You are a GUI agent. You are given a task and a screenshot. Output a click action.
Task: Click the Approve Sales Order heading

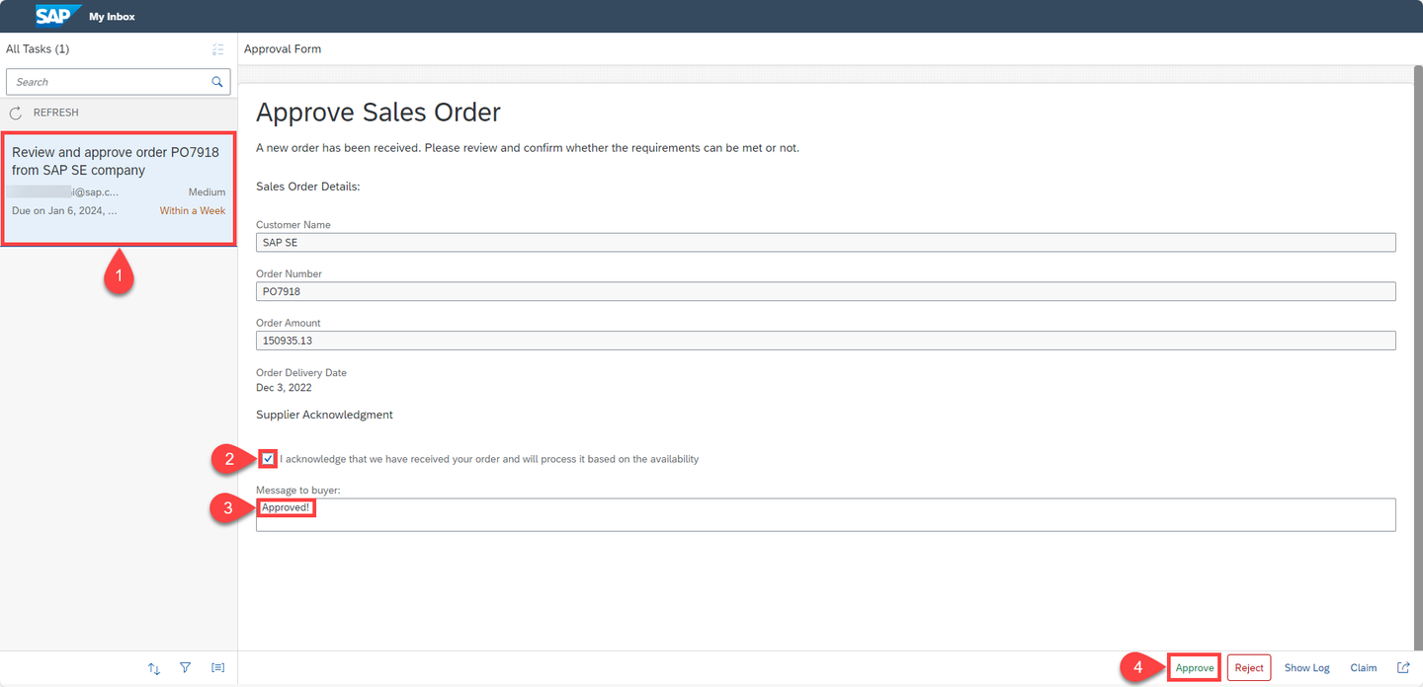[x=378, y=113]
